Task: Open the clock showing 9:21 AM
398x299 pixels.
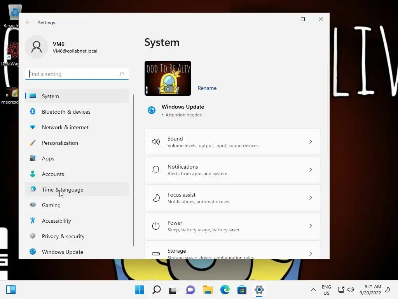Action: point(370,290)
